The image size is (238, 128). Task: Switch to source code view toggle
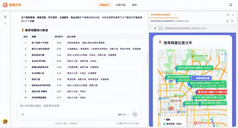(160, 28)
